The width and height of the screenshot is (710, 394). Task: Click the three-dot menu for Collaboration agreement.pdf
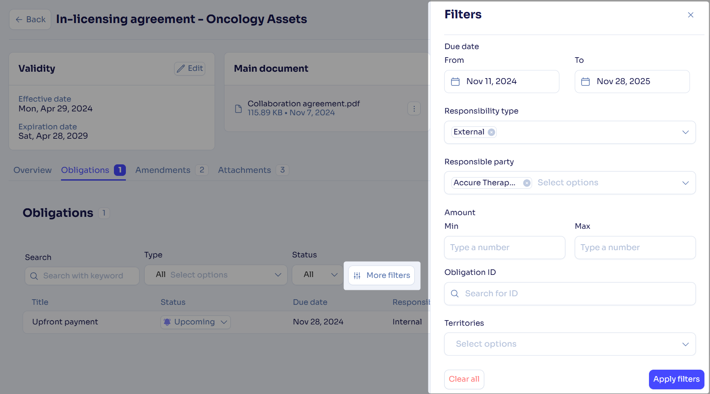click(414, 109)
